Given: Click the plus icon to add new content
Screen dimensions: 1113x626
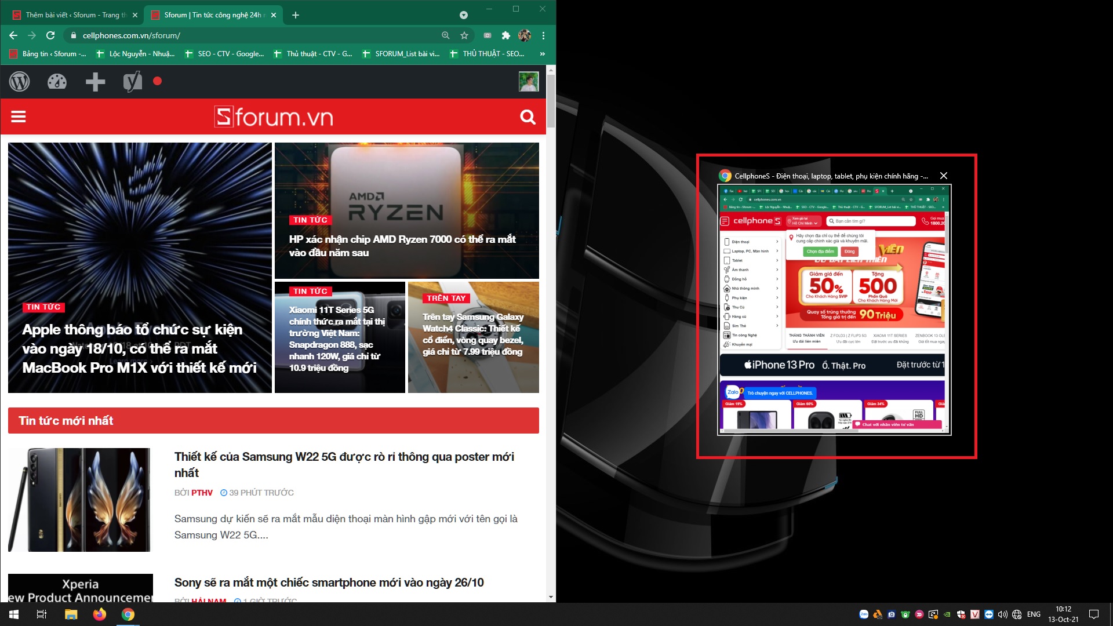Looking at the screenshot, I should click(95, 82).
